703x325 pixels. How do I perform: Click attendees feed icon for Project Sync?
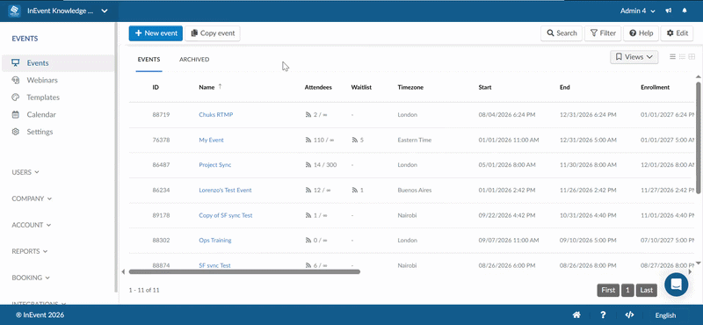(x=308, y=165)
